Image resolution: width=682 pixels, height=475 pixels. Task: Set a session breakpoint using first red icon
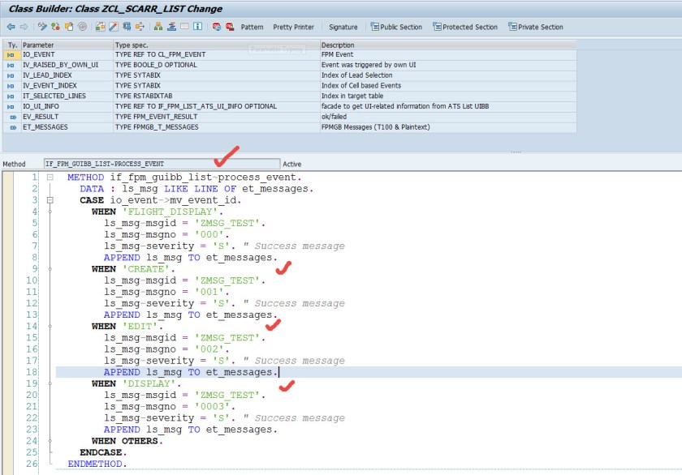(217, 27)
